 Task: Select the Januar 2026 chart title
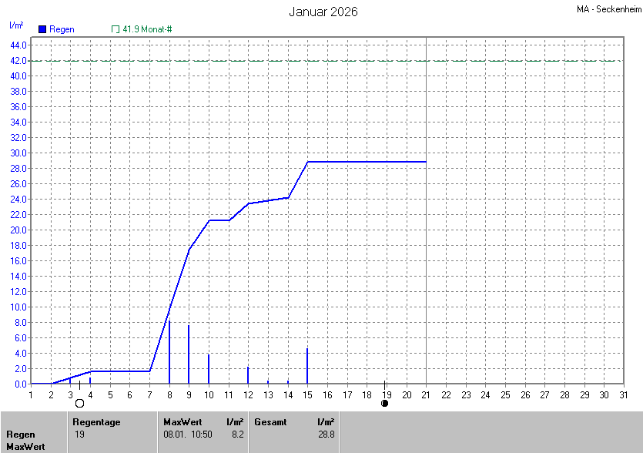323,12
